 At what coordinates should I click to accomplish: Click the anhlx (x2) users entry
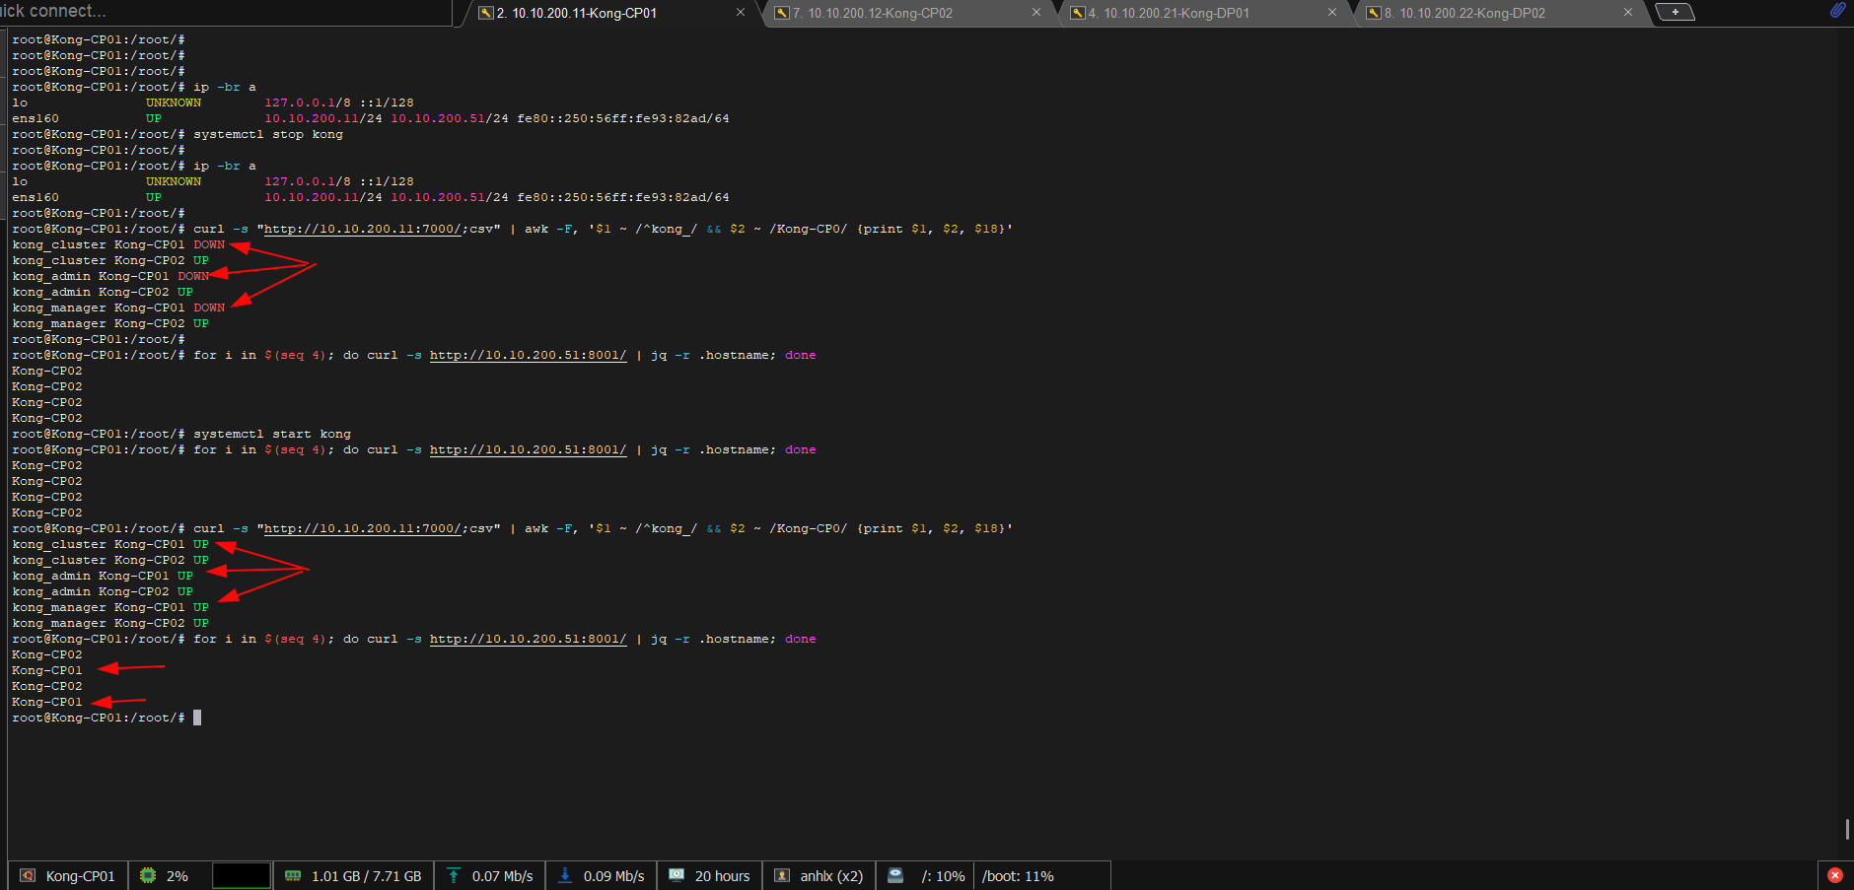pos(831,876)
